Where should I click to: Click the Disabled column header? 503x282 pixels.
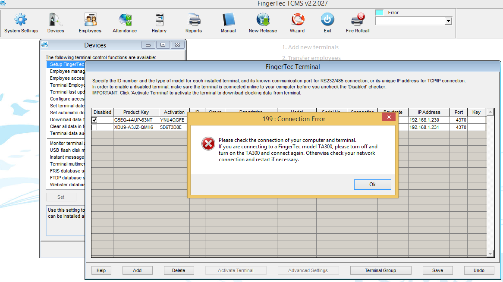click(102, 112)
